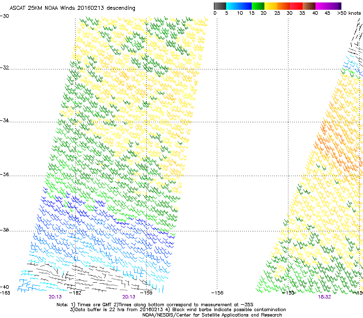This screenshot has height=318, width=363.
Task: Click the -159 longitude axis label
Action: [x=146, y=293]
